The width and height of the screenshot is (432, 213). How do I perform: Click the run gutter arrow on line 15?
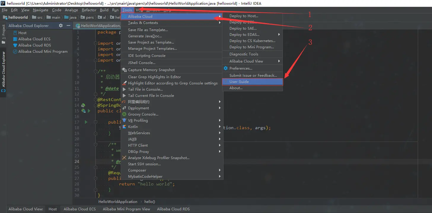89,111
